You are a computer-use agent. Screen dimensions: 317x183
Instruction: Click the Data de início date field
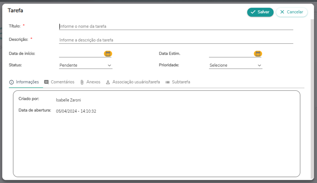[x=81, y=54]
